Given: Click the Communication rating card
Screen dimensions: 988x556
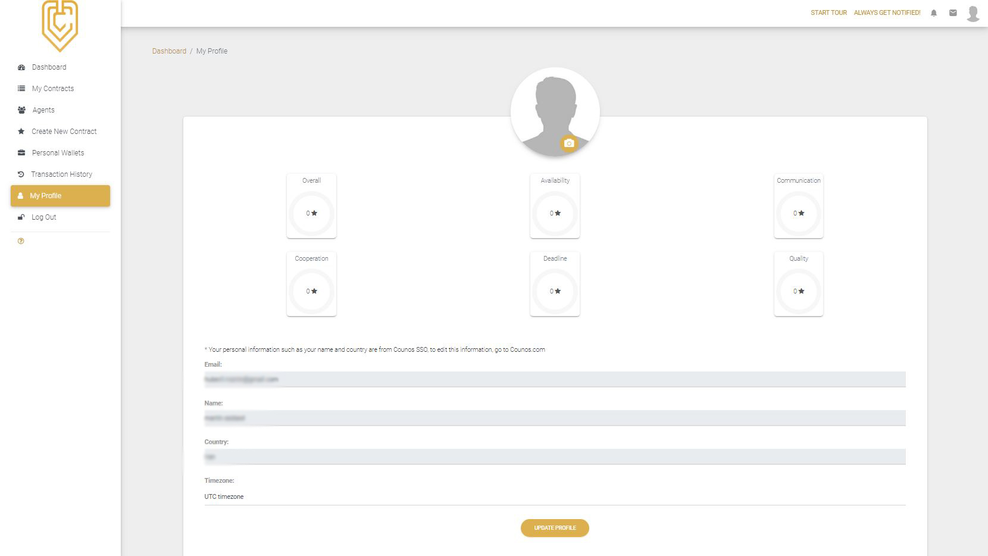Looking at the screenshot, I should 799,206.
